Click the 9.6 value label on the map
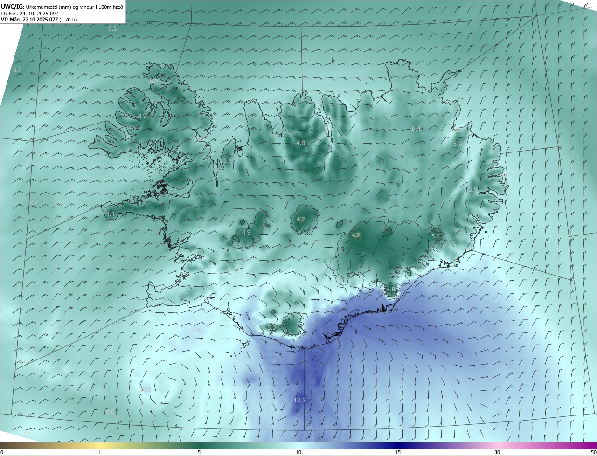This screenshot has height=456, width=597. (x=23, y=362)
